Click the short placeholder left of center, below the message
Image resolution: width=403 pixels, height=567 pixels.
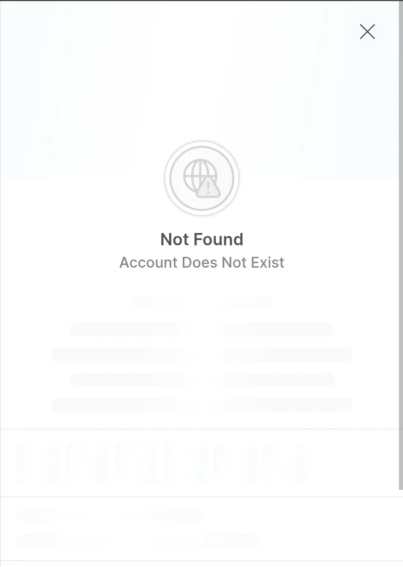pyautogui.click(x=157, y=303)
